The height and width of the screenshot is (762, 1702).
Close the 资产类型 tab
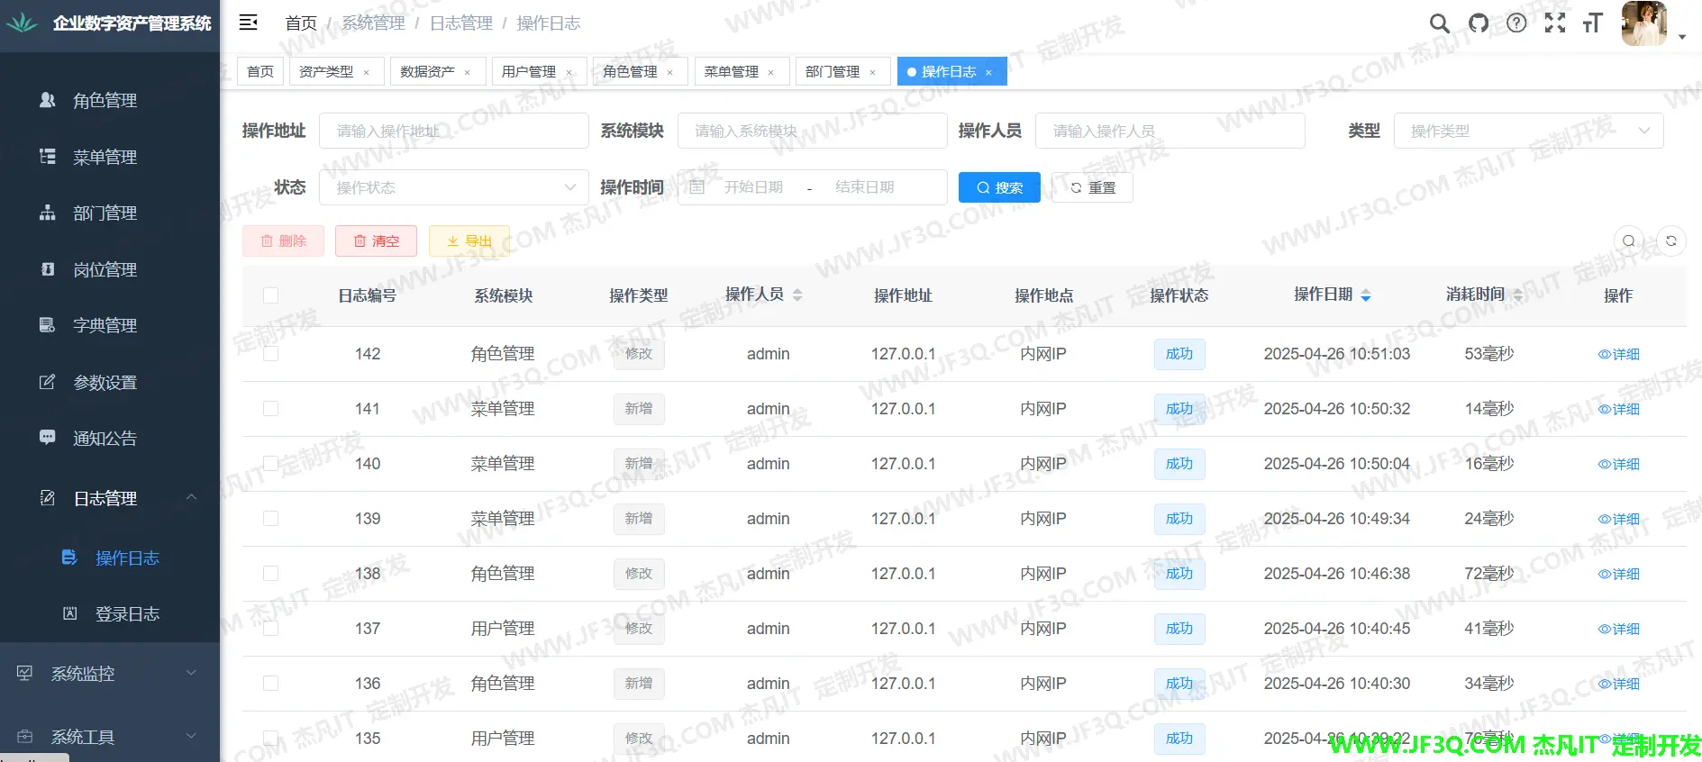click(366, 72)
